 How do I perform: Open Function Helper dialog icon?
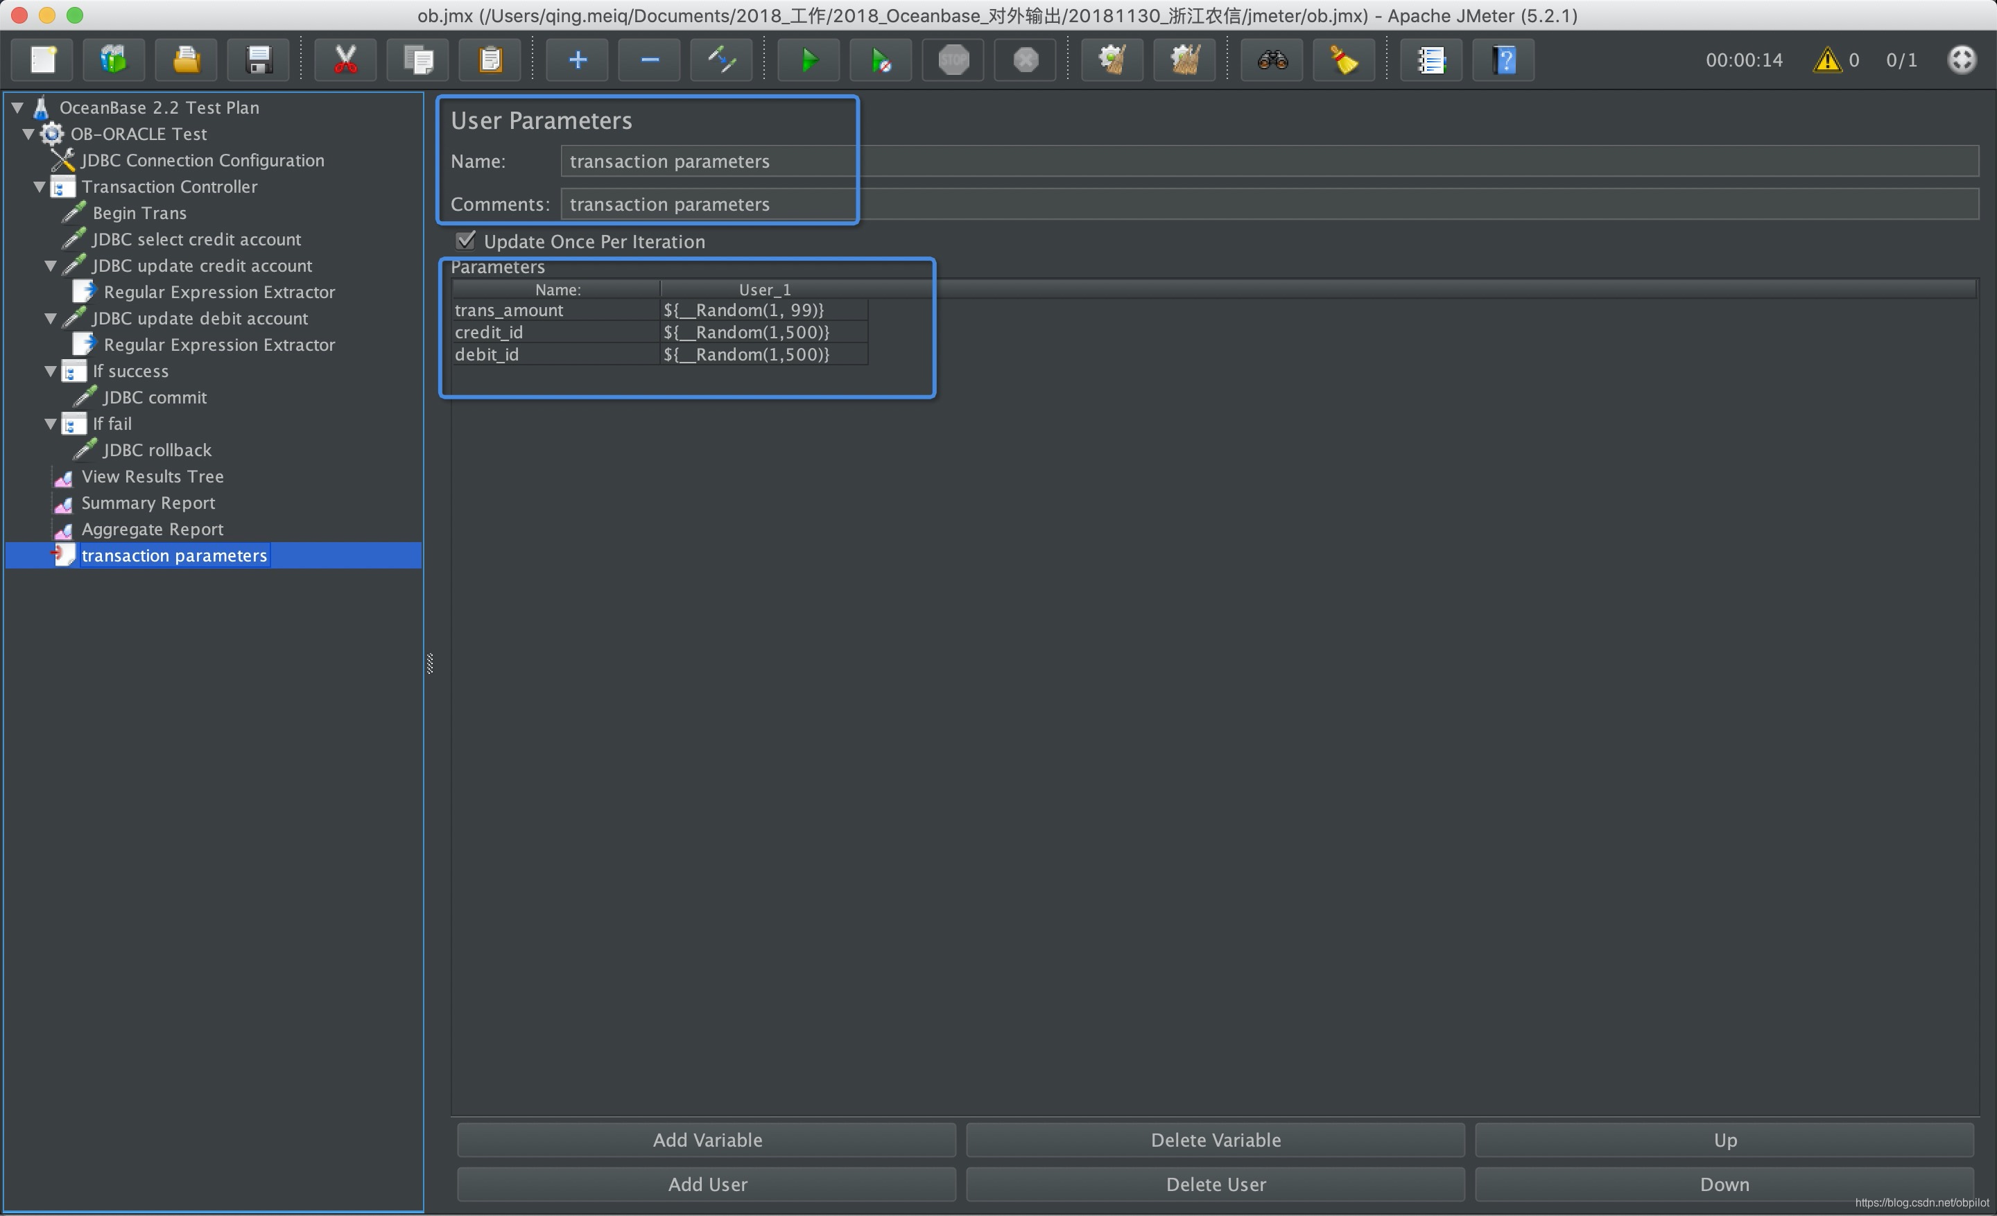click(1431, 60)
